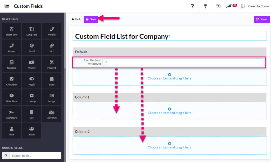Add a Short Text field
This screenshot has height=162, width=271.
point(12,31)
